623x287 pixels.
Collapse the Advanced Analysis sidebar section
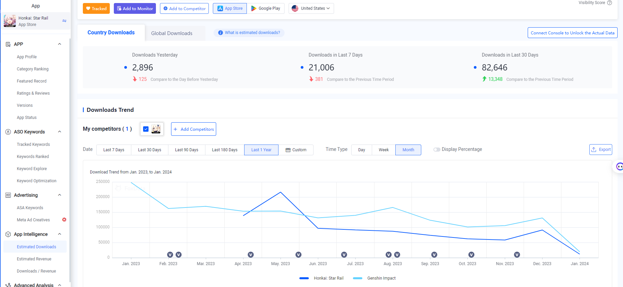coord(60,285)
